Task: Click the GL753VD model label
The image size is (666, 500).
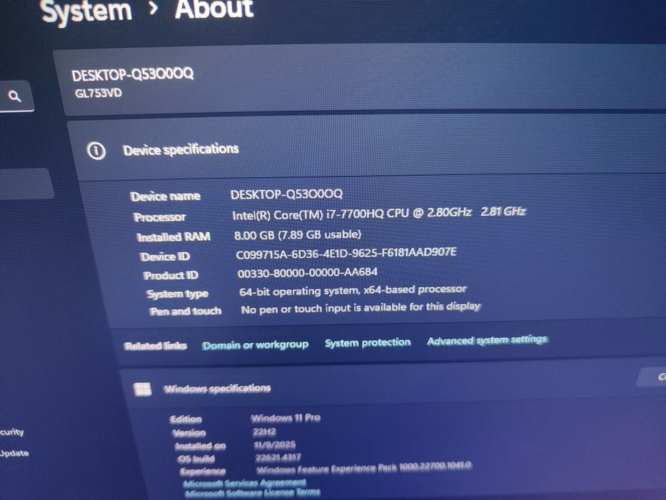Action: 98,93
